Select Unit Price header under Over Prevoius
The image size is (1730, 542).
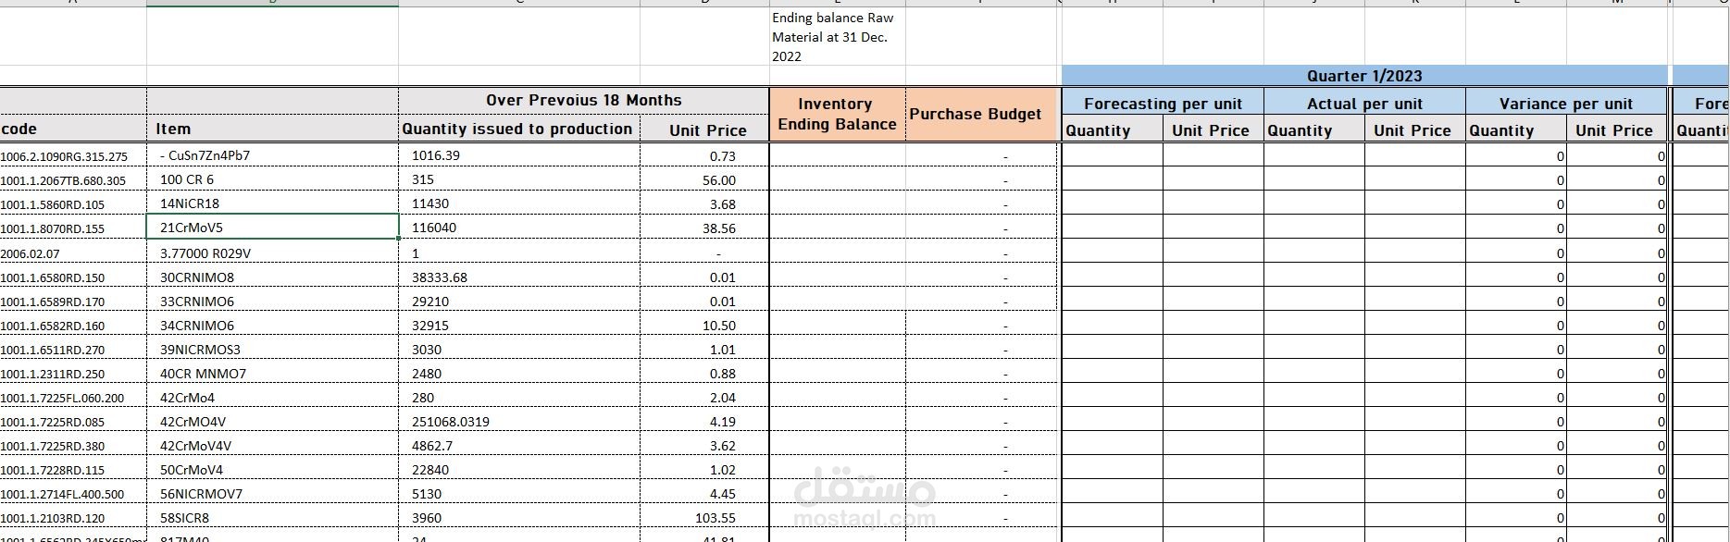click(x=704, y=129)
